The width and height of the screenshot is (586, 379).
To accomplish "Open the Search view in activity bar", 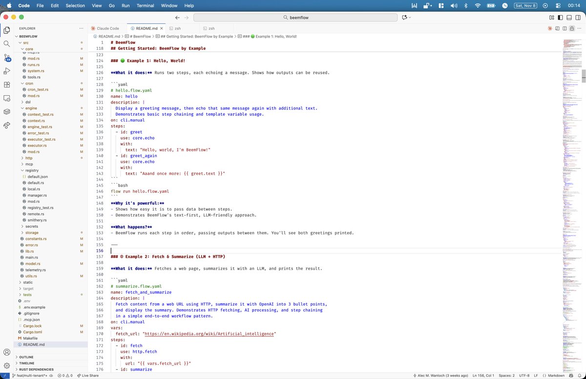I will pos(7,43).
